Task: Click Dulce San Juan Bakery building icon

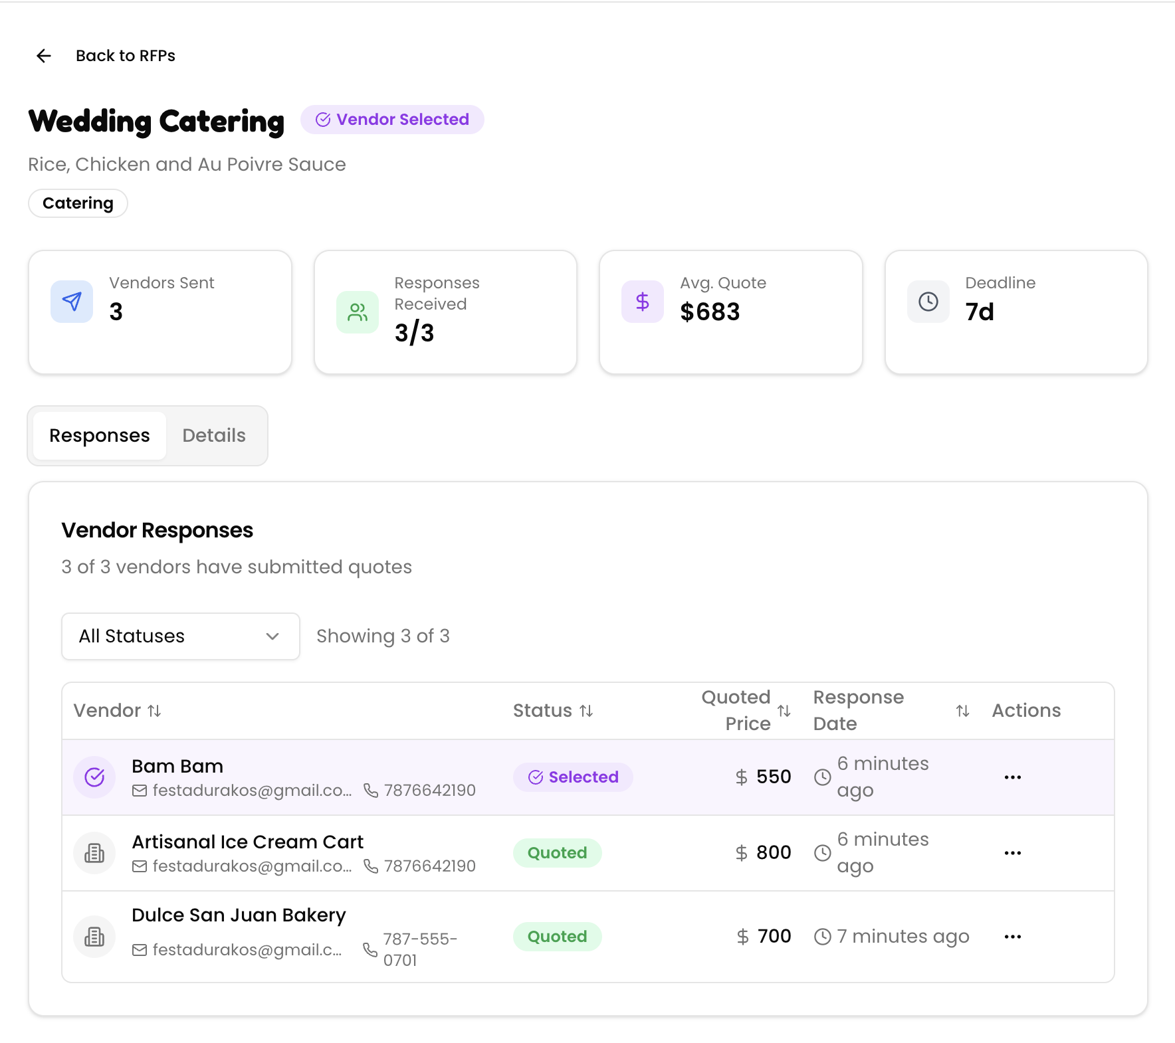Action: 94,937
